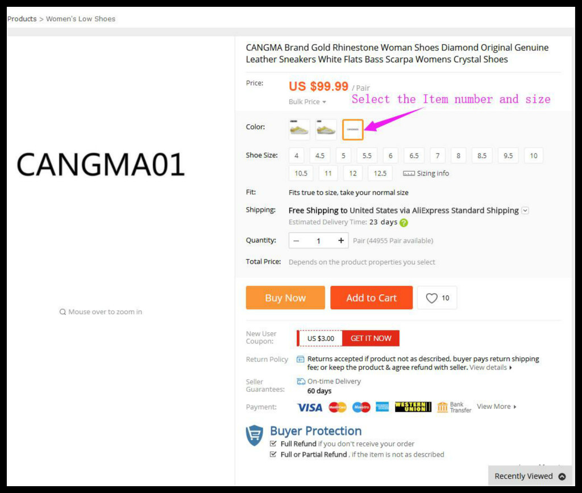582x493 pixels.
Task: Decrease quantity with the minus button
Action: coord(296,241)
